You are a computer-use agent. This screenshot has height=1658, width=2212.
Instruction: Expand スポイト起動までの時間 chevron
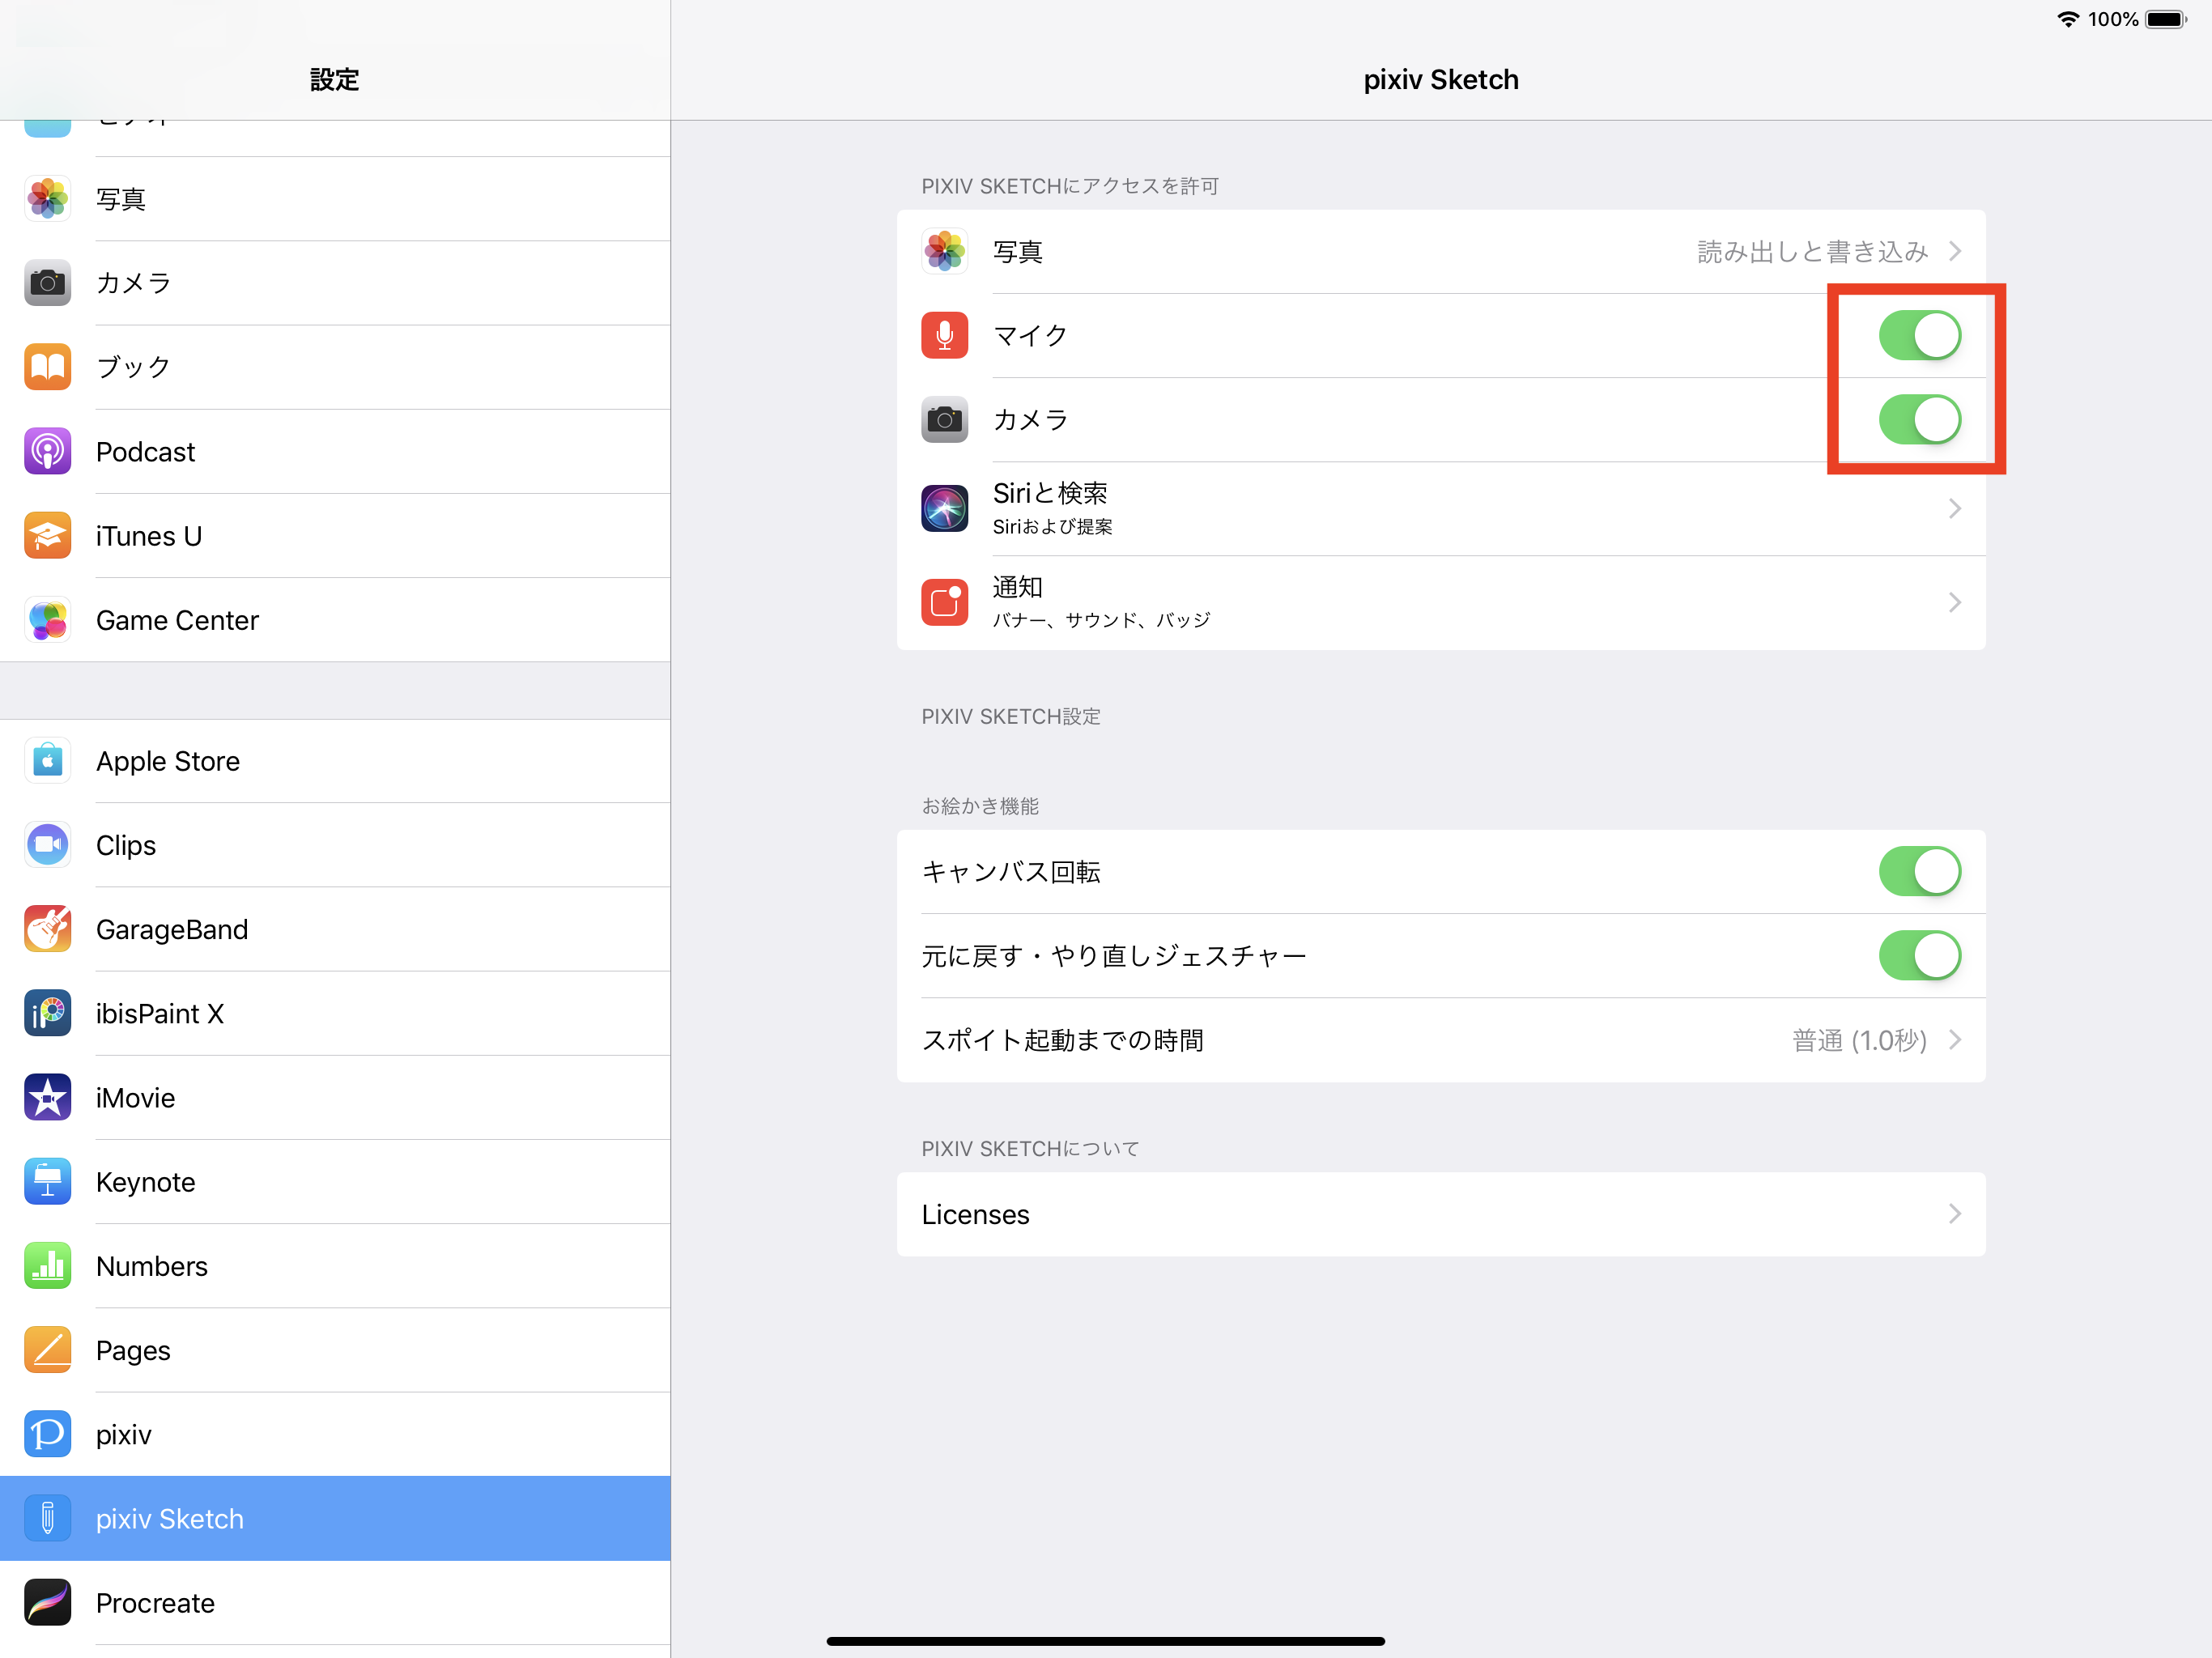1955,1040
